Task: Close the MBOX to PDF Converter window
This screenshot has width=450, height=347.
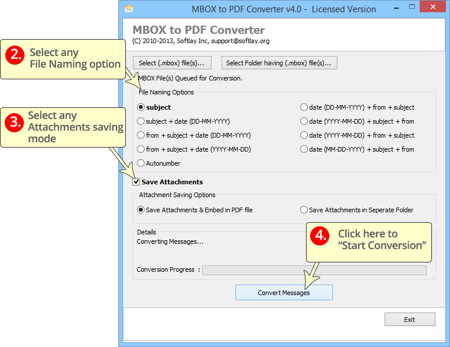Action: [x=433, y=7]
